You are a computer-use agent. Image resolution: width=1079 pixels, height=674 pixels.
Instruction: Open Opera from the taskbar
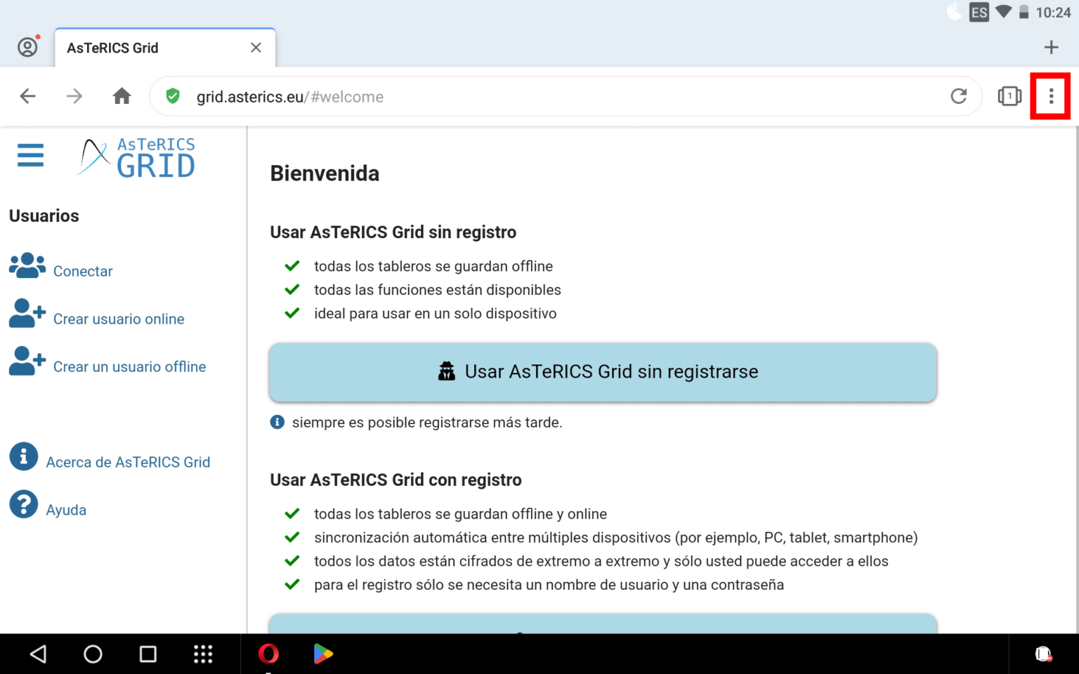[x=268, y=654]
